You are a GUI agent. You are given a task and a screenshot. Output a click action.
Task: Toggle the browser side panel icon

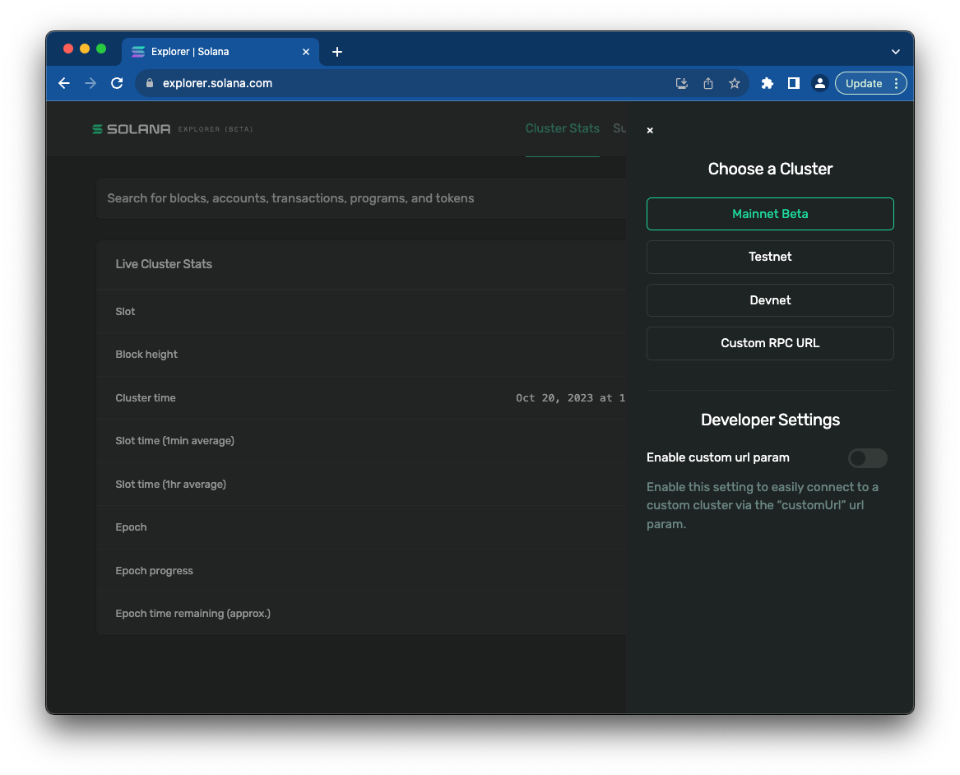point(794,83)
